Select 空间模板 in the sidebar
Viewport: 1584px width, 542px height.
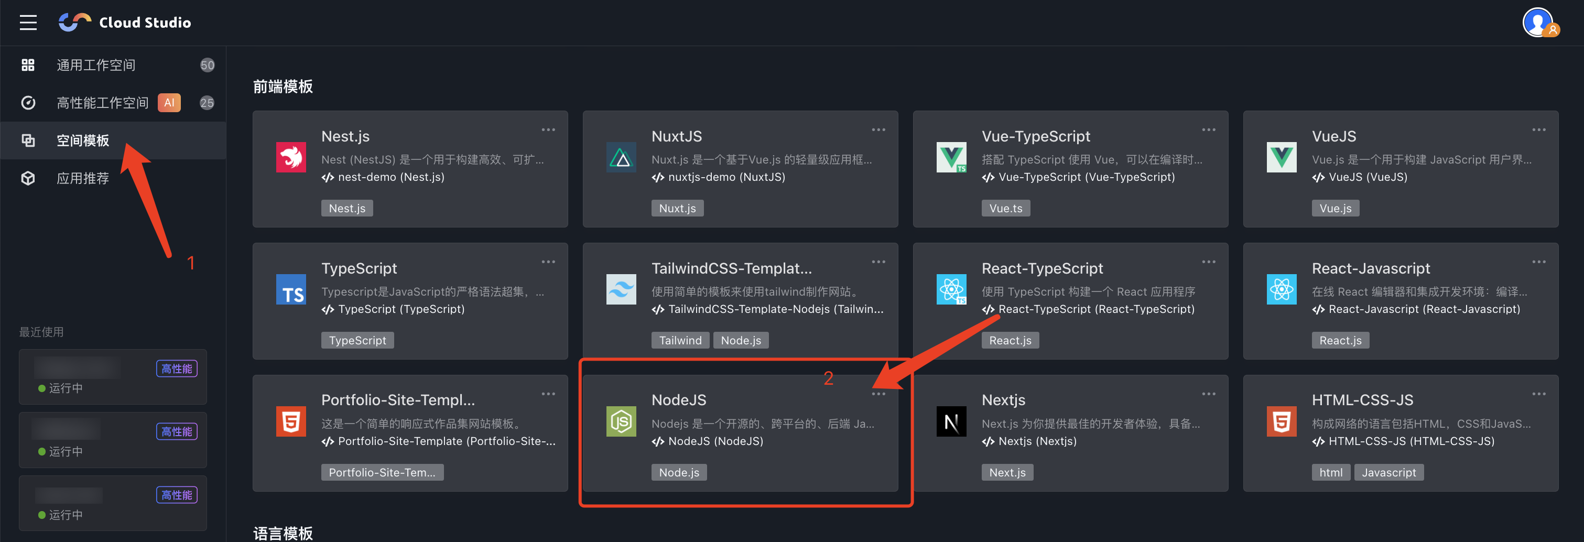[113, 140]
